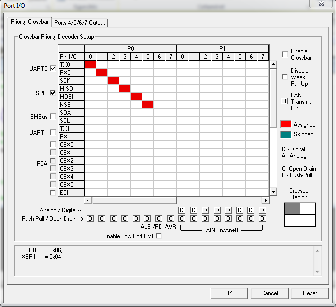The width and height of the screenshot is (336, 307).
Task: Click the grid horizontal scrollbar thumb
Action: click(x=134, y=200)
